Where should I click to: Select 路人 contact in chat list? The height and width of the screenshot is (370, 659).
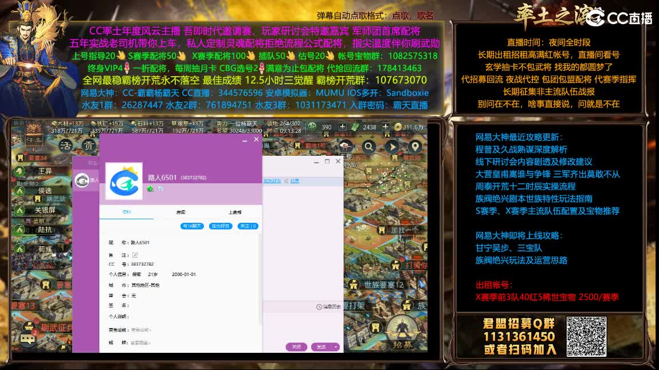coord(86,180)
